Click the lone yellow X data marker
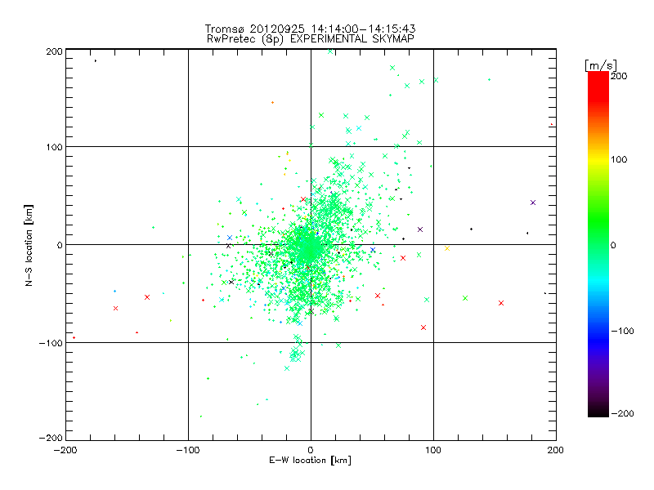Screen dimensions: 654x490 447,248
